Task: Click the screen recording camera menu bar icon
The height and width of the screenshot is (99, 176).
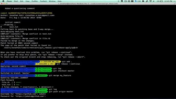Action: [x=125, y=1]
